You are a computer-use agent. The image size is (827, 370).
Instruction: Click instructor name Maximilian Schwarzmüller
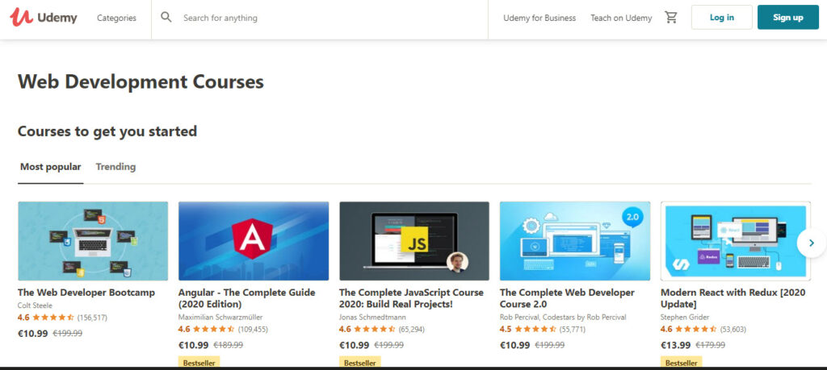tap(220, 317)
